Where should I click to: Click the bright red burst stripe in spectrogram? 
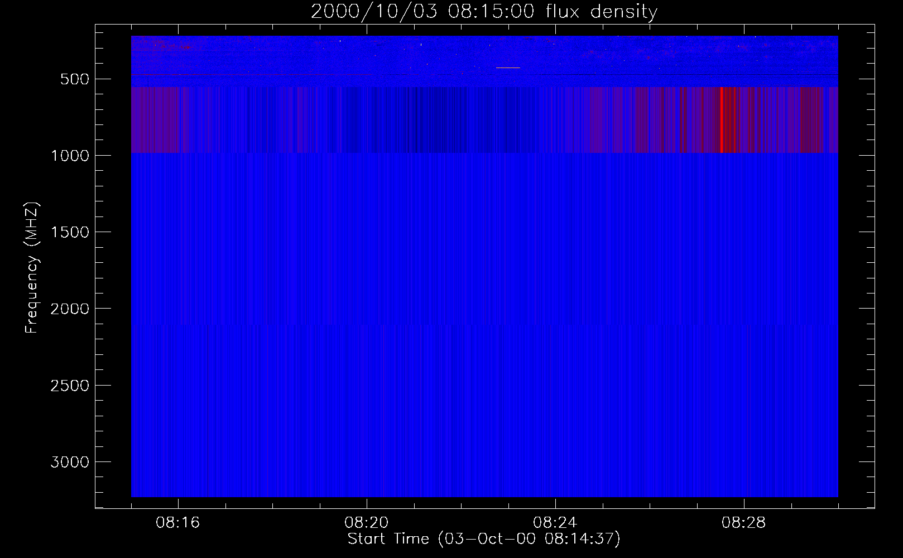722,119
